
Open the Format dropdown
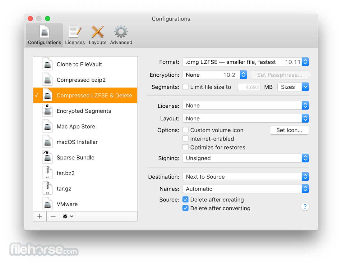[x=246, y=62]
